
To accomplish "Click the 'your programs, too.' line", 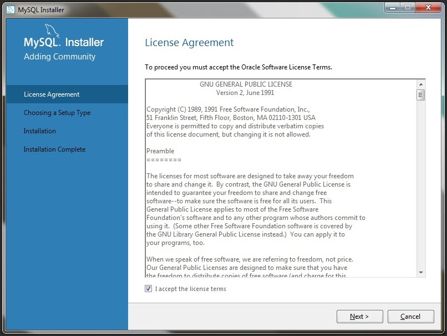I will point(175,243).
